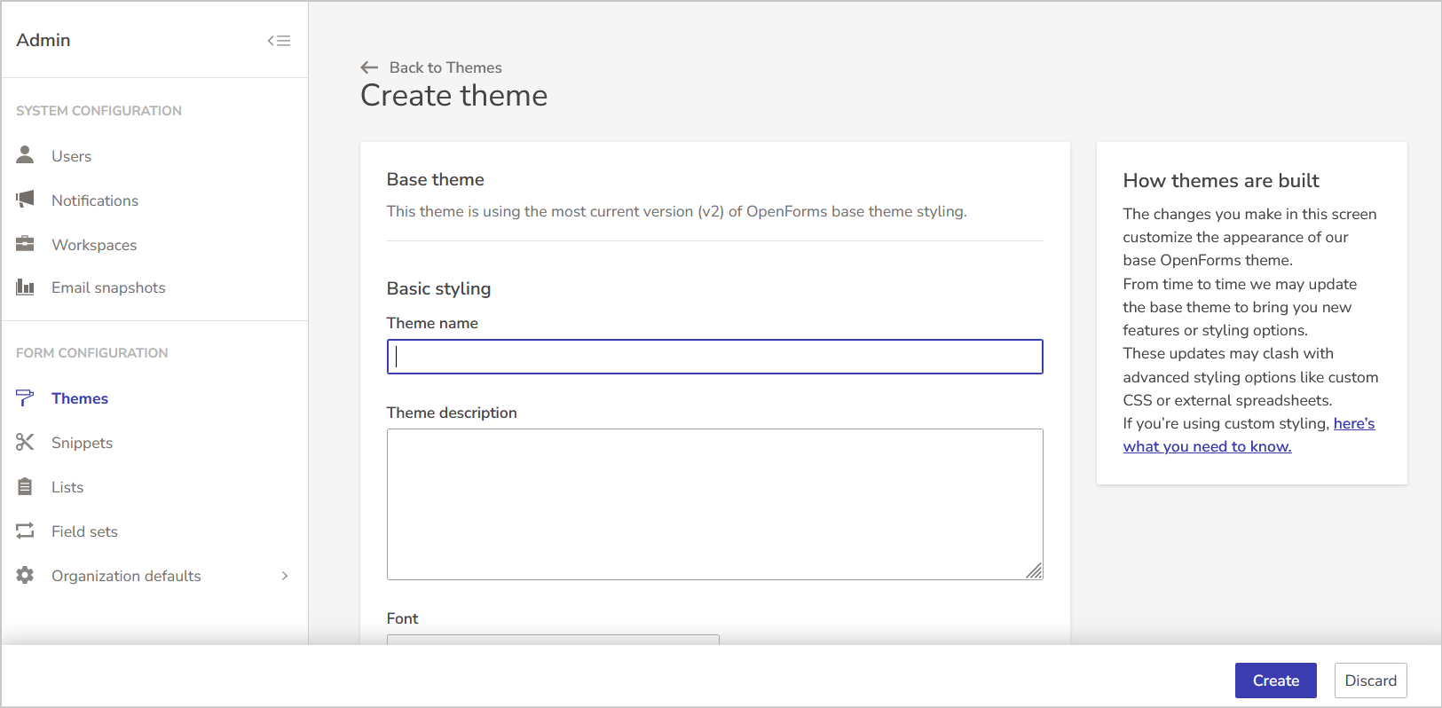Click the 'Basic styling' heading

click(x=438, y=288)
